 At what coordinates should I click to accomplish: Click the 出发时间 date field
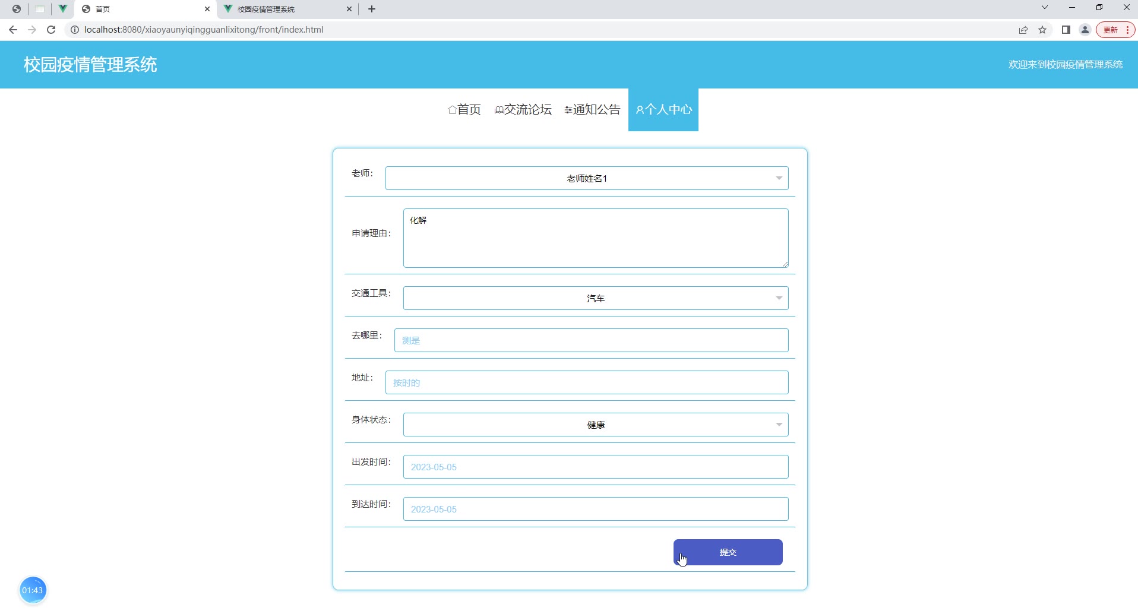tap(596, 467)
